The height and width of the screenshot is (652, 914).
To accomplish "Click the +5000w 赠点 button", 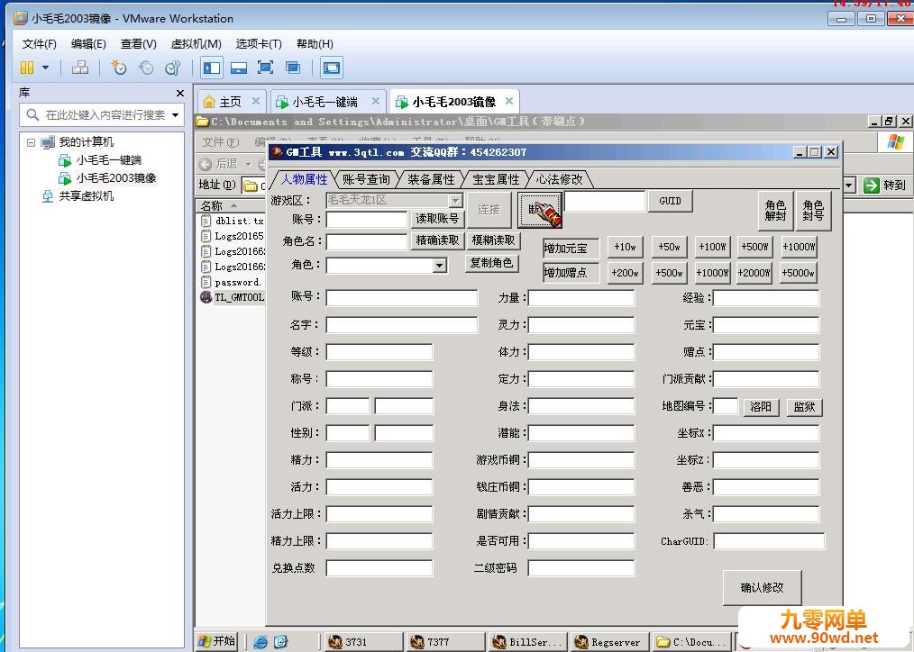I will pyautogui.click(x=798, y=273).
